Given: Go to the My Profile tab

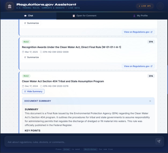Looking at the screenshot, I should click(x=140, y=16).
